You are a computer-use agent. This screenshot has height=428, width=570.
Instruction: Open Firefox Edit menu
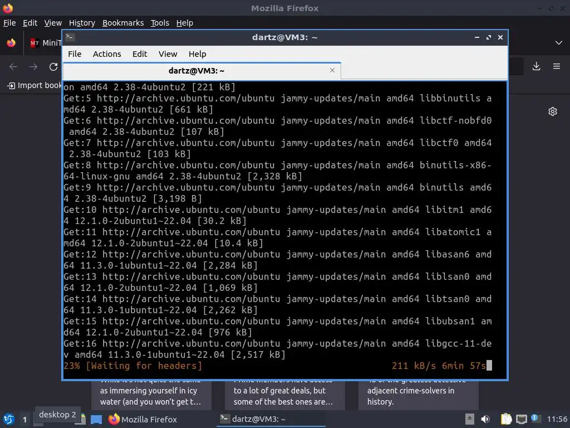30,23
